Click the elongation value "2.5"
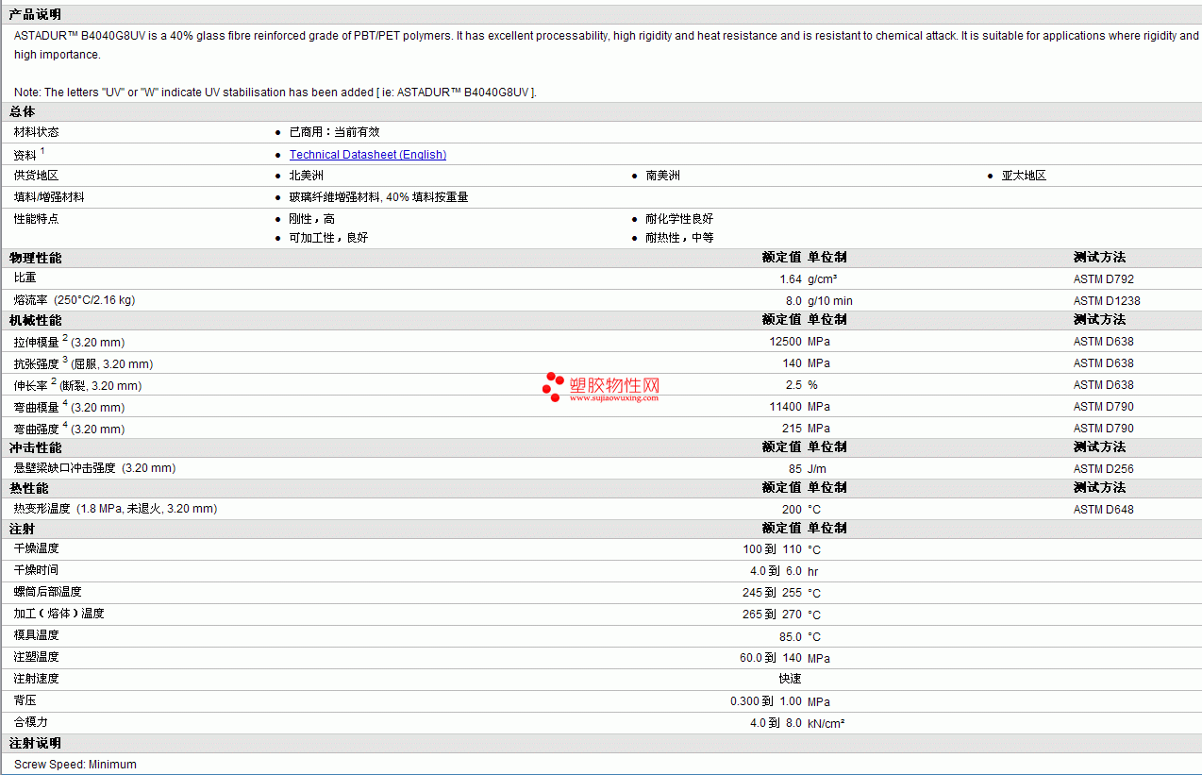This screenshot has width=1202, height=775. [x=793, y=385]
